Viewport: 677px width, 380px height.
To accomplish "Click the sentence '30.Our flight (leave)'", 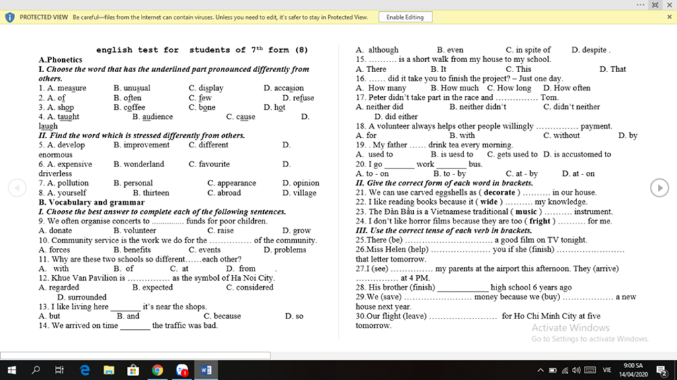I will point(391,316).
